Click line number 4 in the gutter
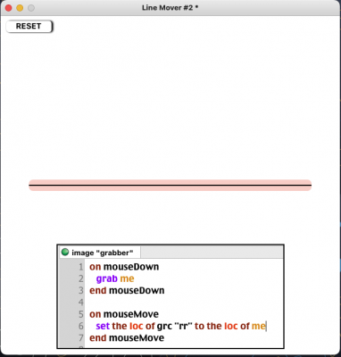The width and height of the screenshot is (341, 357). pyautogui.click(x=81, y=303)
